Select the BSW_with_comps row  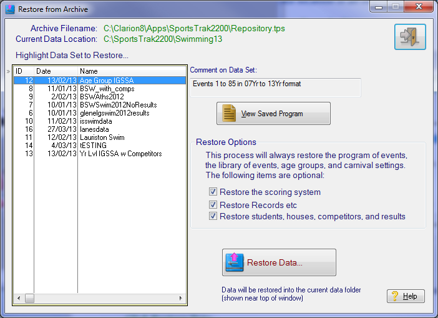(100, 89)
